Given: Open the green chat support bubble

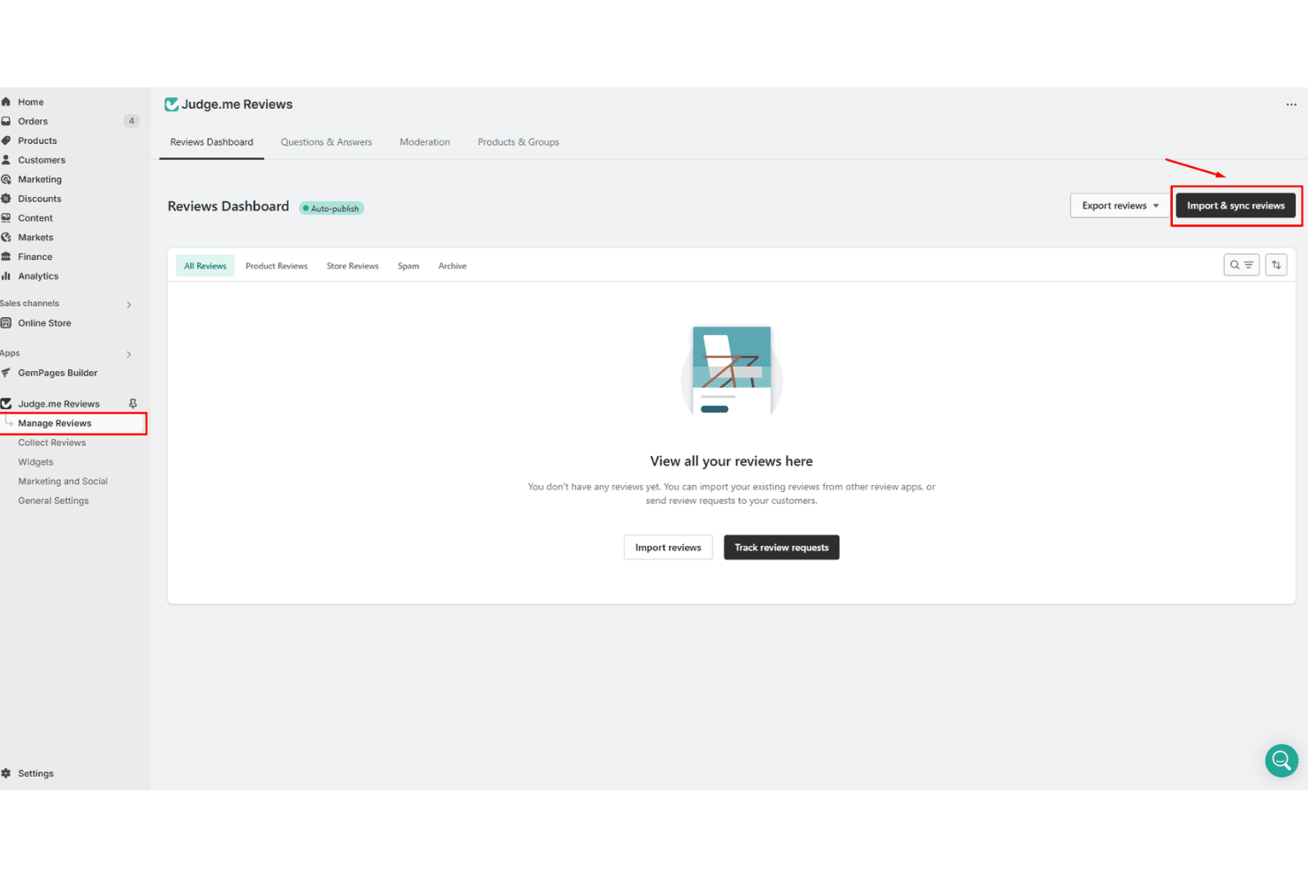Looking at the screenshot, I should [1281, 760].
